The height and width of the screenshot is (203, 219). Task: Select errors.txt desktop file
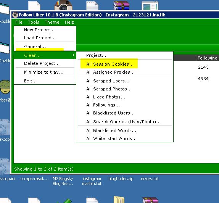[x=150, y=179]
